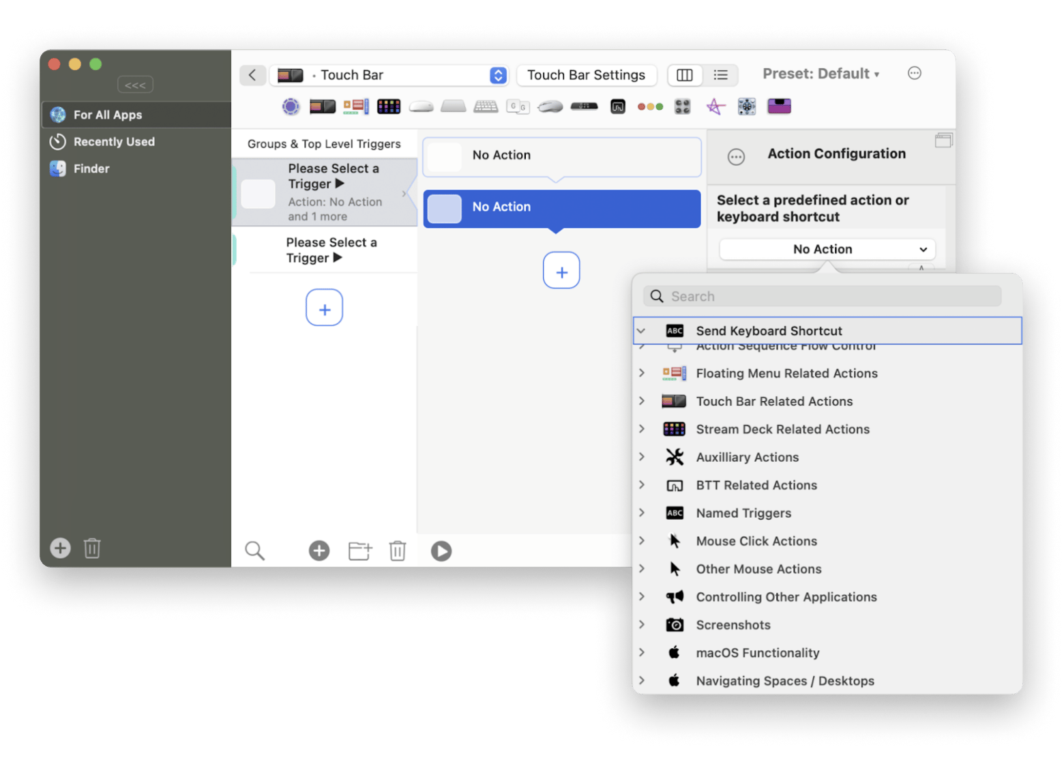Delete trigger with bottom toolbar trash icon
This screenshot has height=760, width=1064.
pos(398,551)
